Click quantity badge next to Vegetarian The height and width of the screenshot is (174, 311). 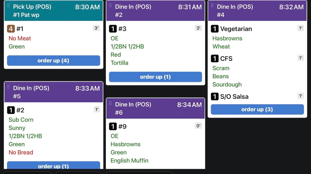215,29
